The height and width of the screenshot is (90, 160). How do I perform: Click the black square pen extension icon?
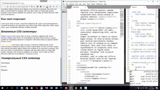tap(37, 6)
